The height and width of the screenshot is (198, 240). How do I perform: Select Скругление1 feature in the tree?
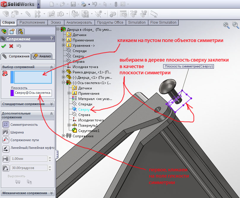(x=88, y=131)
